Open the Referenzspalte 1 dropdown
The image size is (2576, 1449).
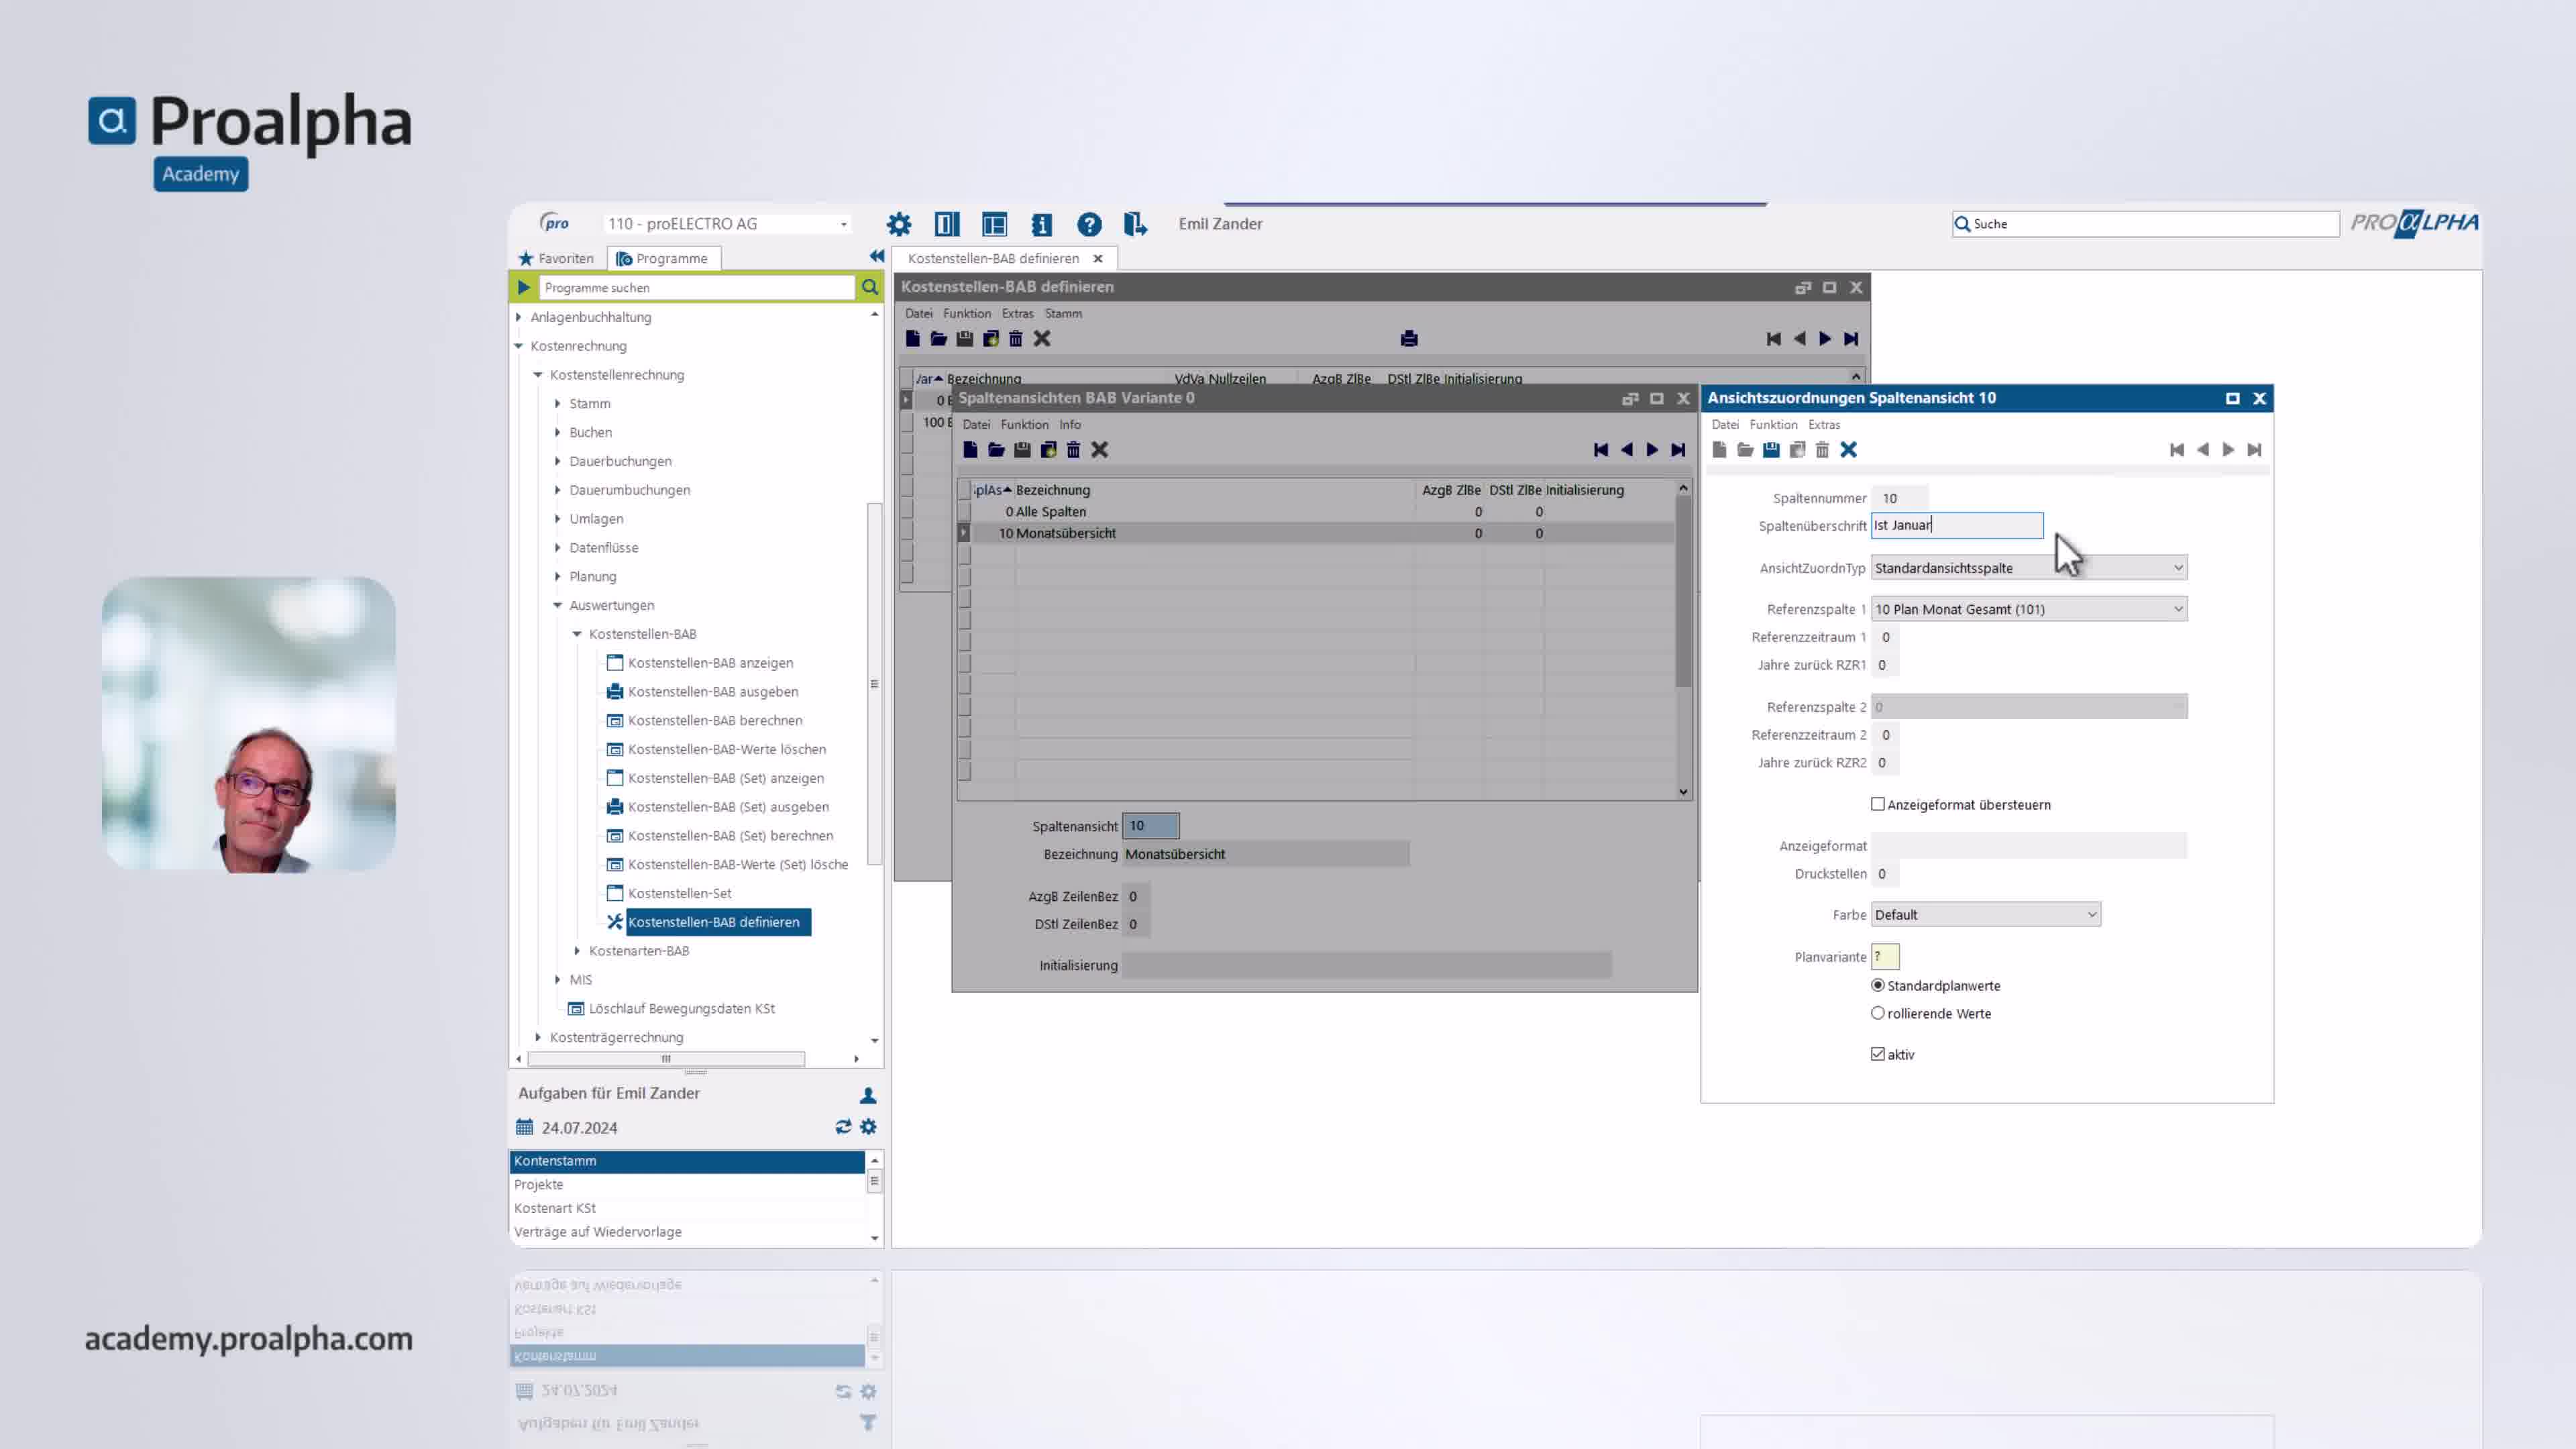tap(2177, 609)
